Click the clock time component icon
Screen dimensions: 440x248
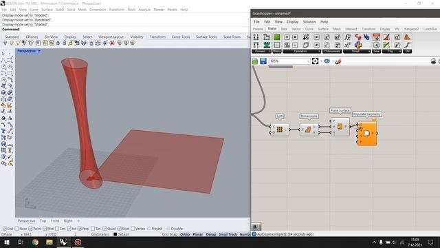[x=376, y=45]
